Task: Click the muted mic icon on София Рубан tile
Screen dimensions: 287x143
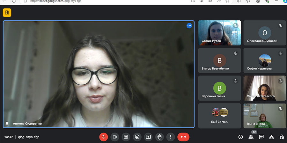Action: pos(236,26)
